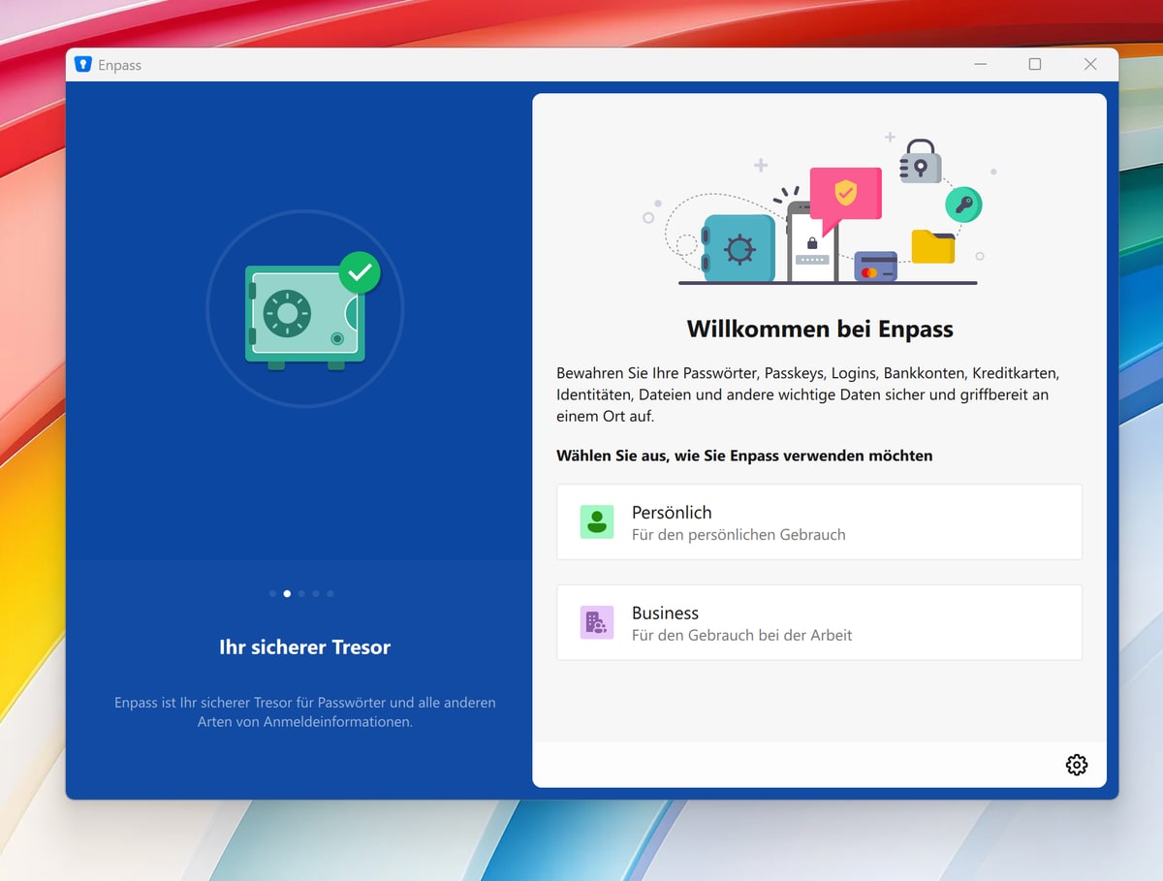This screenshot has height=881, width=1163.
Task: Click 'Für den Gebrauch bei der Arbeit' subtitle
Action: pos(742,636)
